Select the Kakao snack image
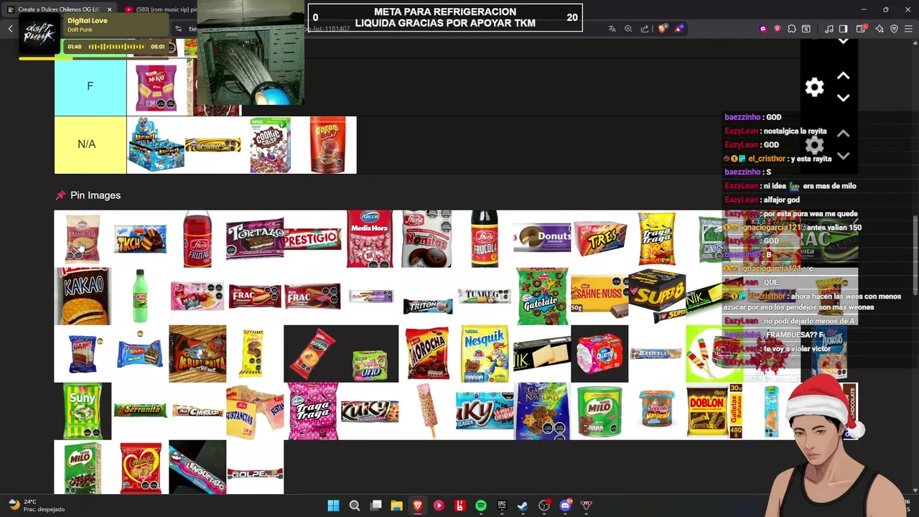 coord(83,296)
